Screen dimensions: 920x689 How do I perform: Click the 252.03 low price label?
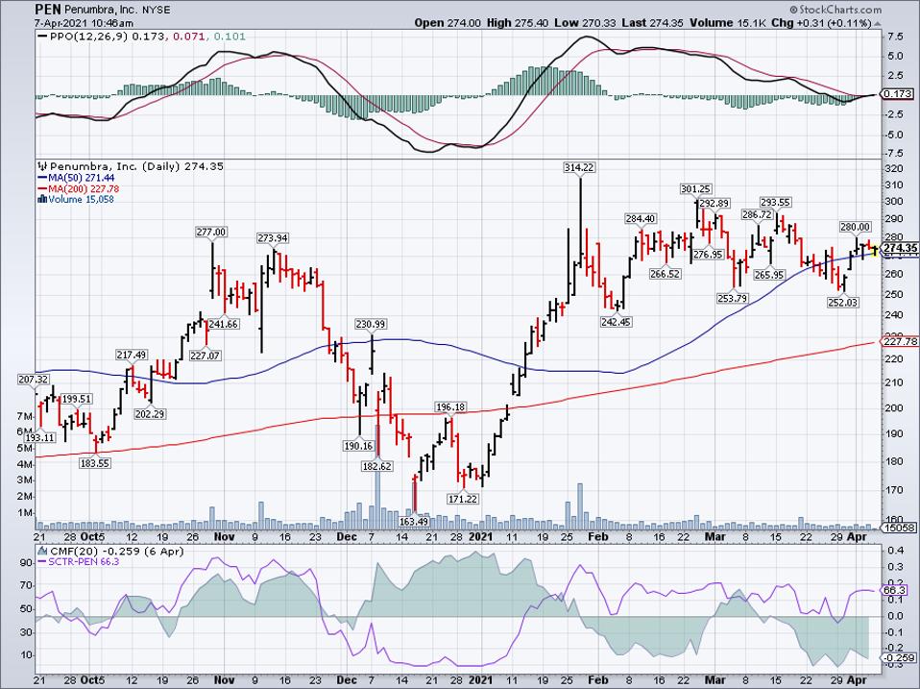[843, 303]
